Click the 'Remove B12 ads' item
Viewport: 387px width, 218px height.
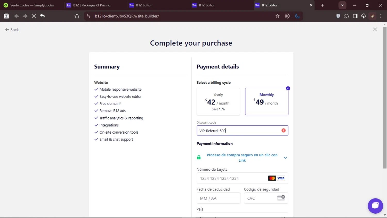click(112, 111)
